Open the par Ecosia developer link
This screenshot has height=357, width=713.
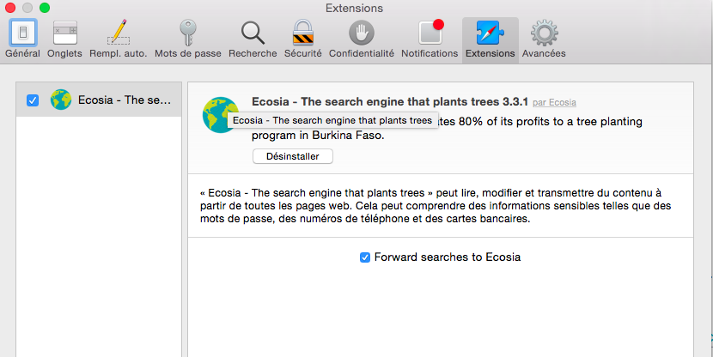point(554,103)
